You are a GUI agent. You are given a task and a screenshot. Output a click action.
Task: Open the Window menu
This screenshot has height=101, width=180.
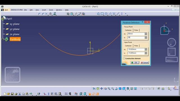click(x=59, y=10)
